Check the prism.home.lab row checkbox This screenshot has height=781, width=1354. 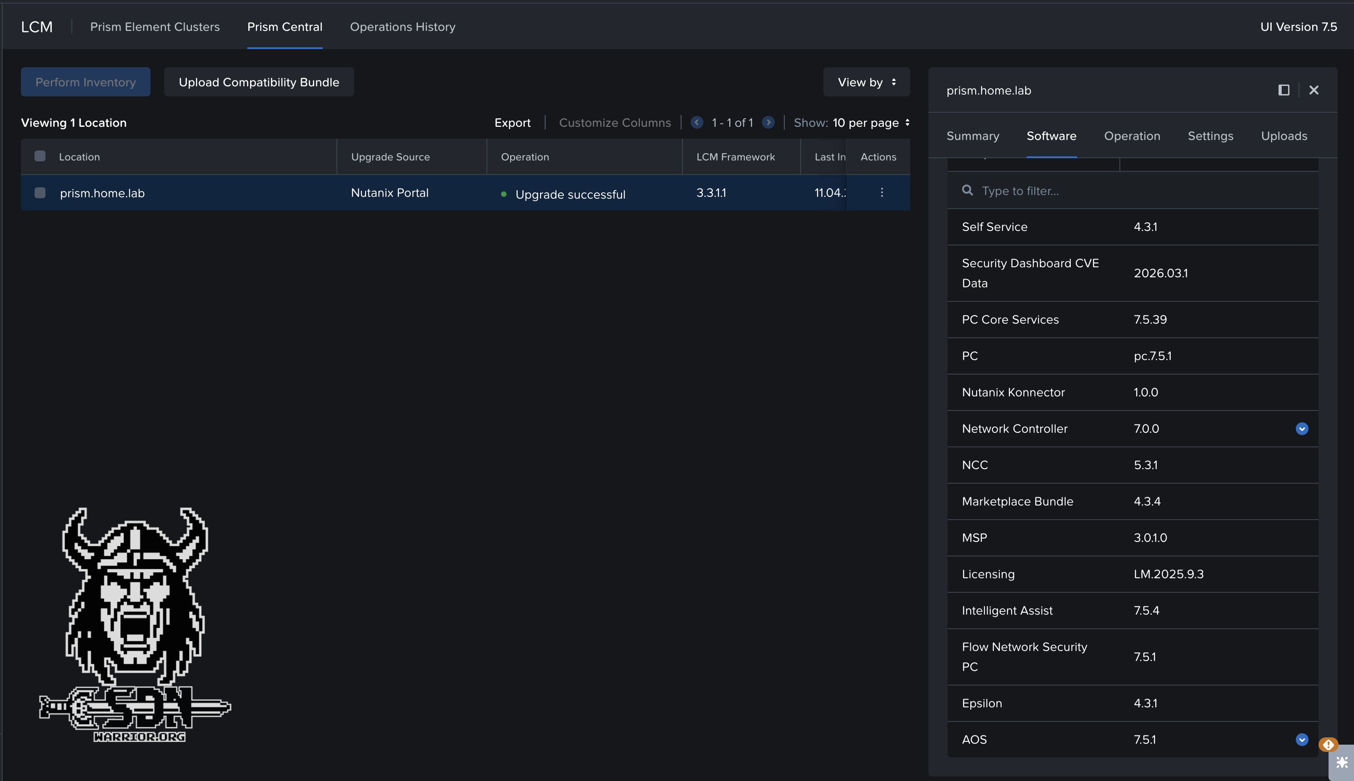[40, 193]
